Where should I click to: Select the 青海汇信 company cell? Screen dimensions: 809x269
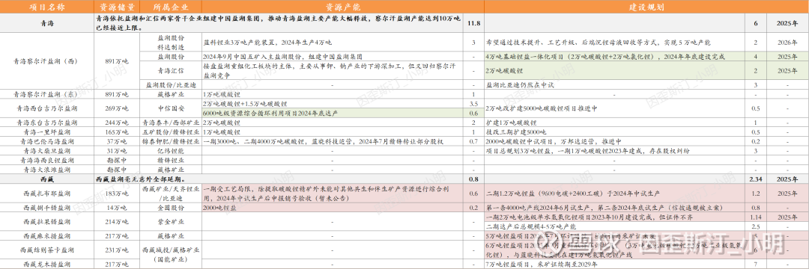[171, 70]
